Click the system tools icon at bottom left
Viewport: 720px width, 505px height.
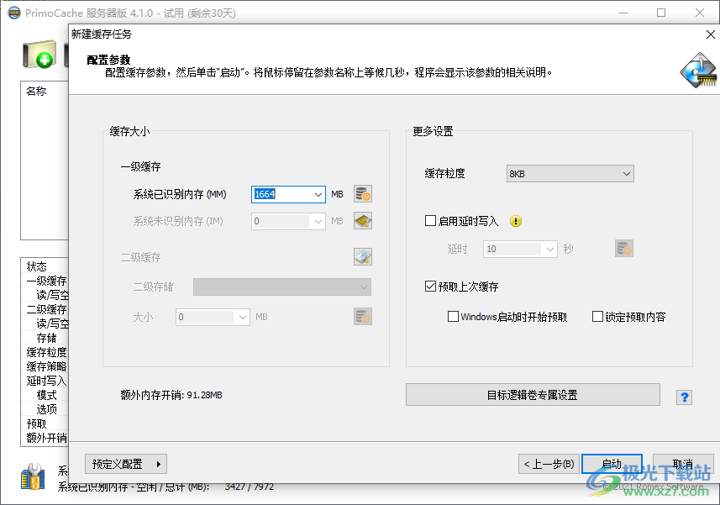pyautogui.click(x=33, y=476)
